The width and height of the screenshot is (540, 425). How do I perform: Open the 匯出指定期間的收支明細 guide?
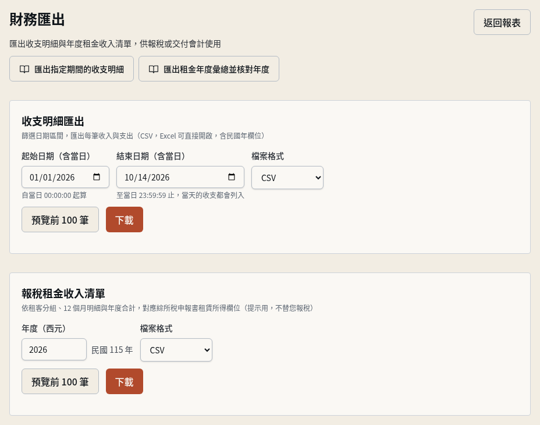tap(72, 69)
